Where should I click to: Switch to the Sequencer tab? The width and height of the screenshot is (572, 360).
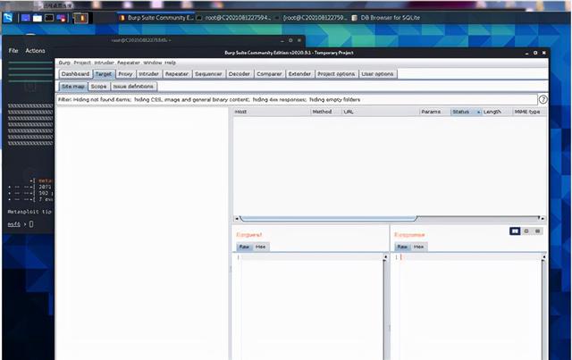click(x=208, y=74)
